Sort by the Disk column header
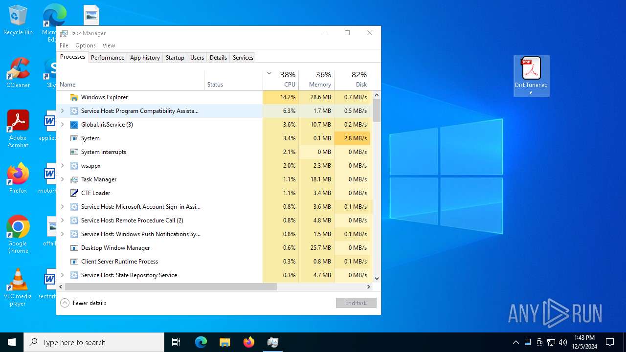626x352 pixels. point(352,80)
